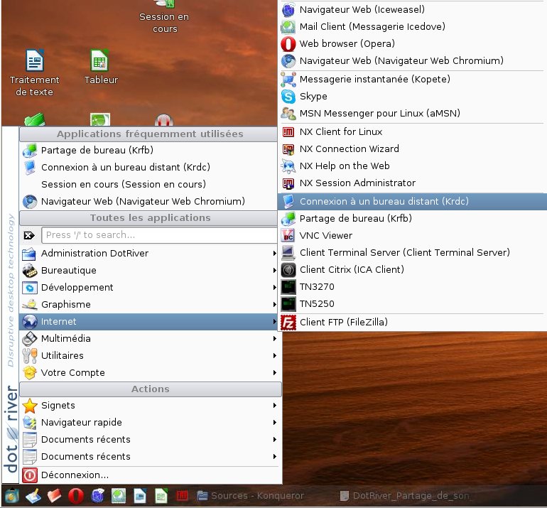Click the Skype icon in Internet submenu
Screen dimensions: 547x508
click(x=288, y=97)
